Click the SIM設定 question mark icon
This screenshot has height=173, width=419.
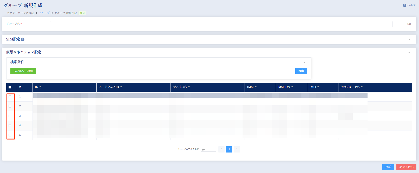[x=23, y=39]
